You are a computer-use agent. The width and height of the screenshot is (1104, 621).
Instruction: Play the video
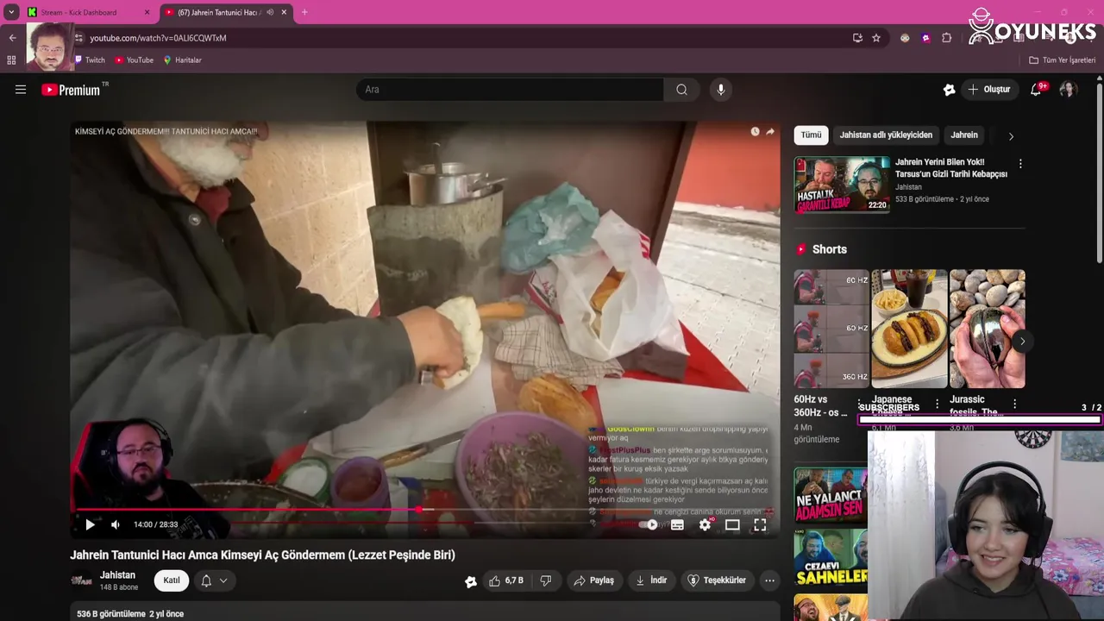[90, 524]
